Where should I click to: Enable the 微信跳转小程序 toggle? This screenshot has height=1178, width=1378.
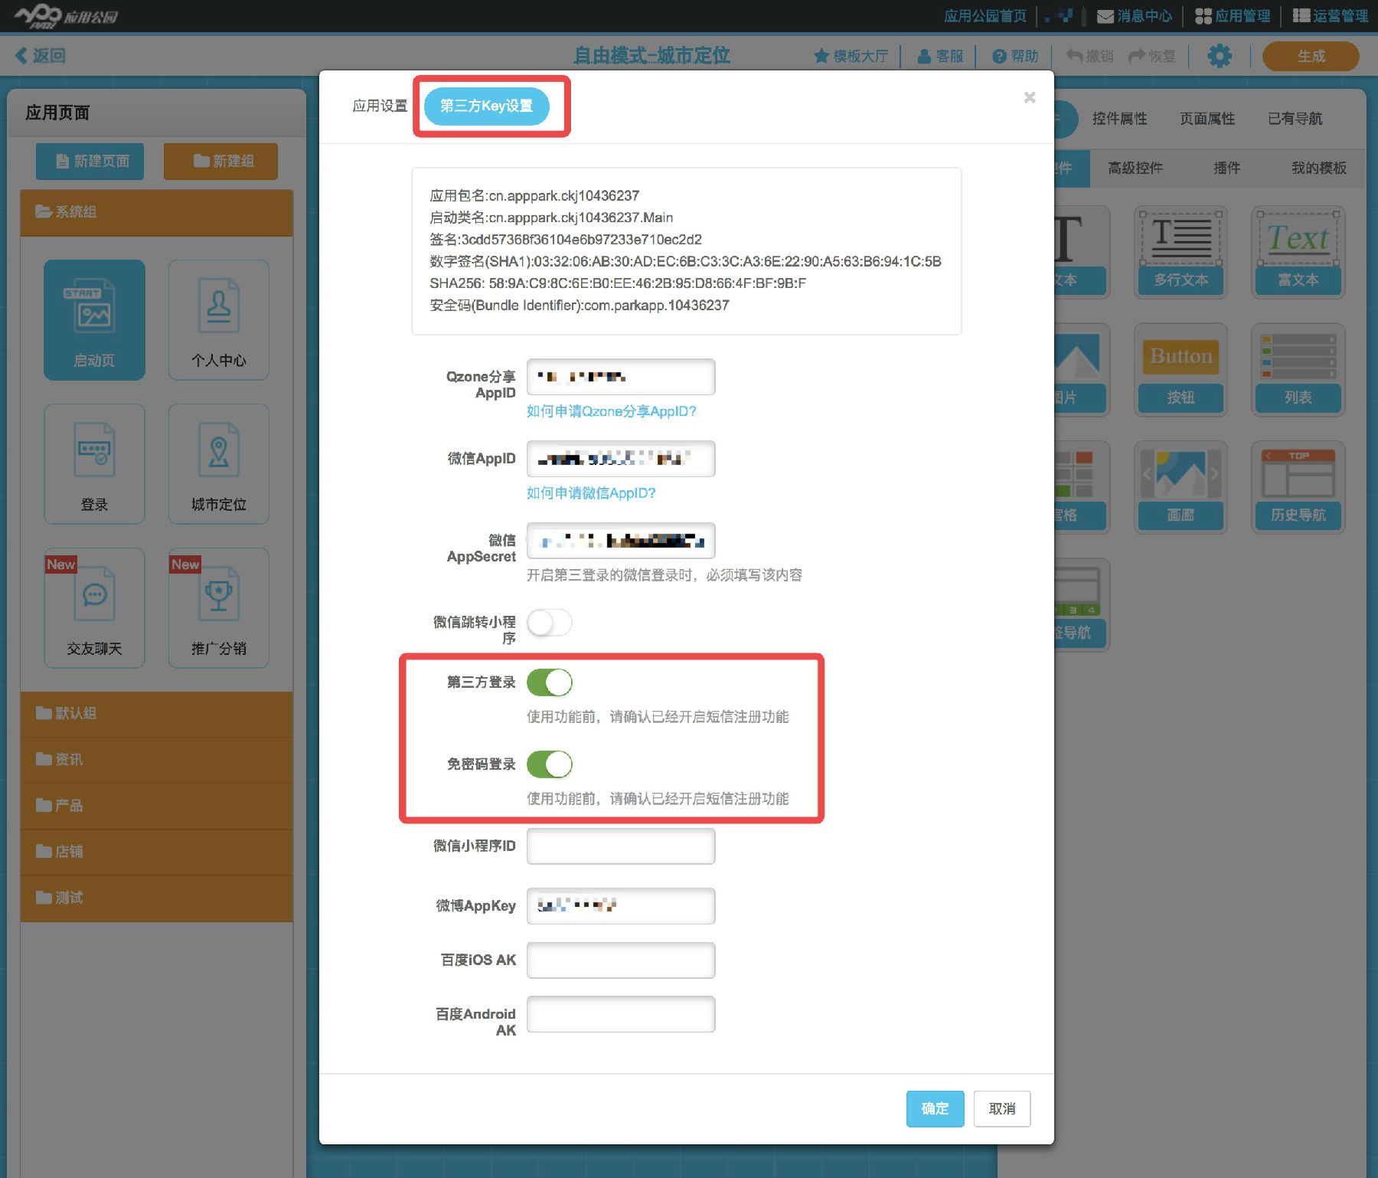550,623
